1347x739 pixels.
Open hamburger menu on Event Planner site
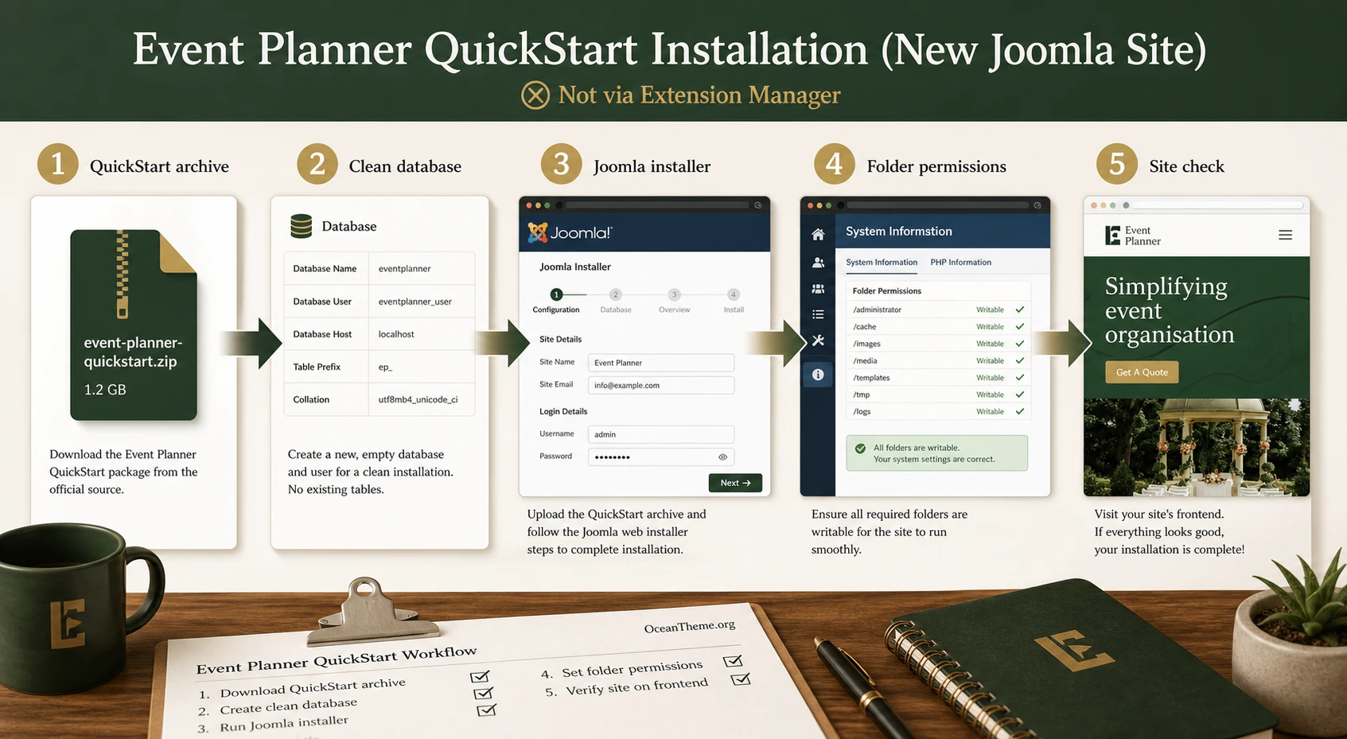tap(1285, 235)
